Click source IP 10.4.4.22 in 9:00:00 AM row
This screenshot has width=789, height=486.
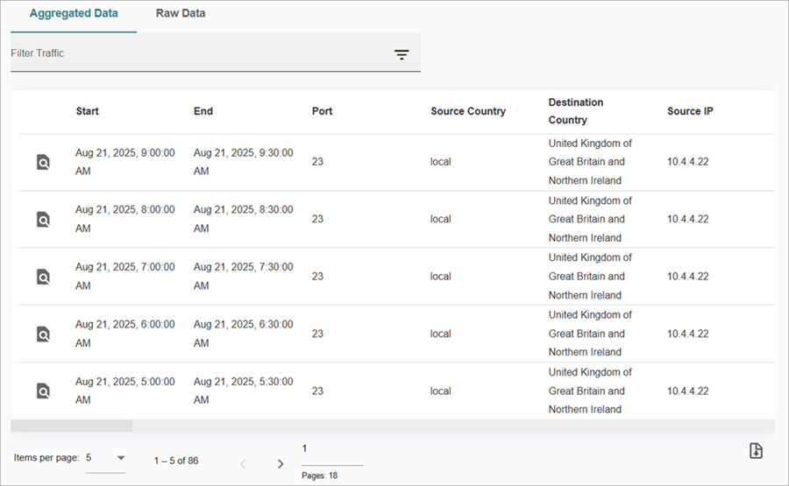click(688, 162)
